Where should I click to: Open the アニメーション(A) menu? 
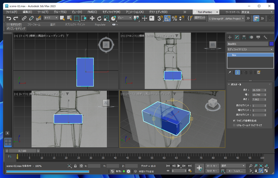(x=134, y=12)
